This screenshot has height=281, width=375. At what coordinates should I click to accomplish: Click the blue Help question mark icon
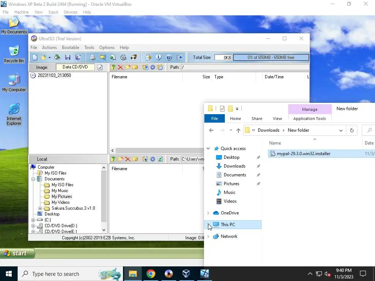(169, 57)
